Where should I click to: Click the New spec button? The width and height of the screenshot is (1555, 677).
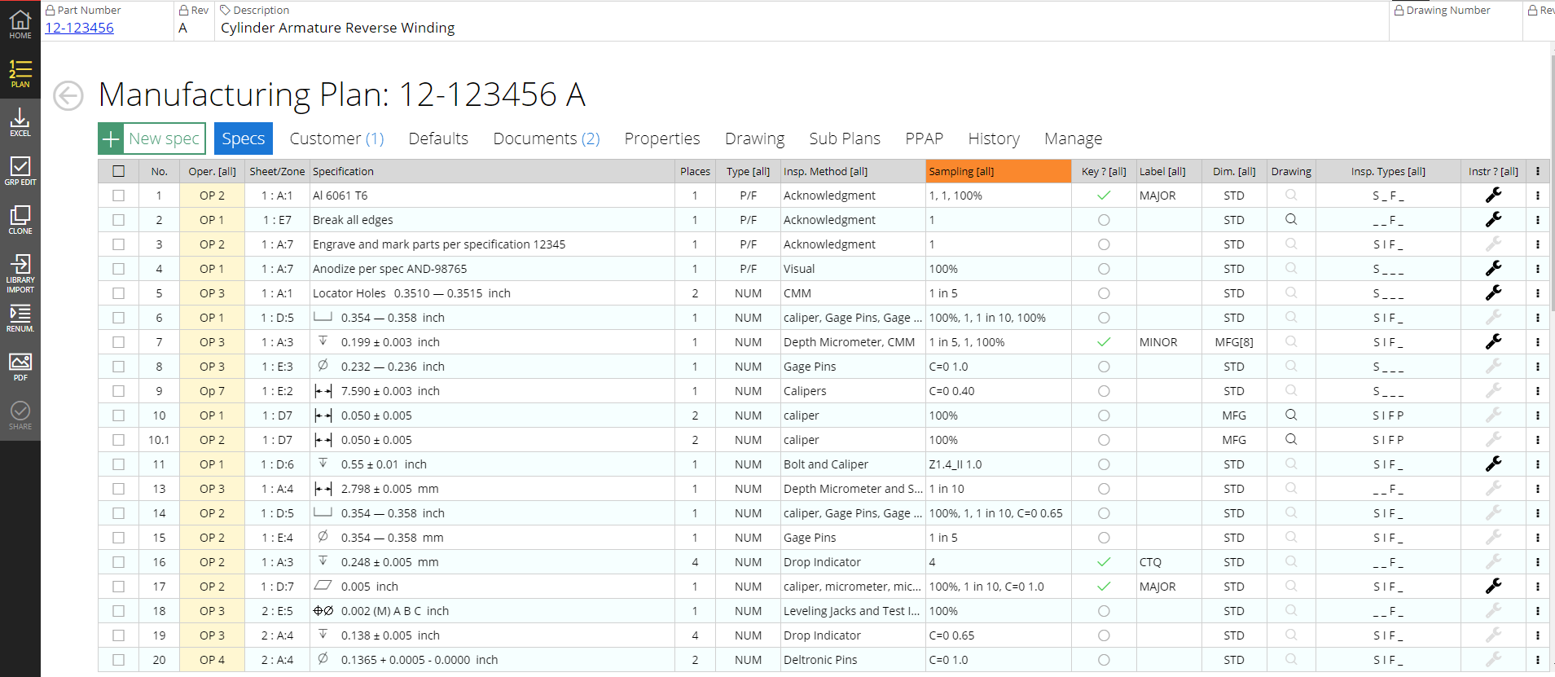(x=152, y=138)
